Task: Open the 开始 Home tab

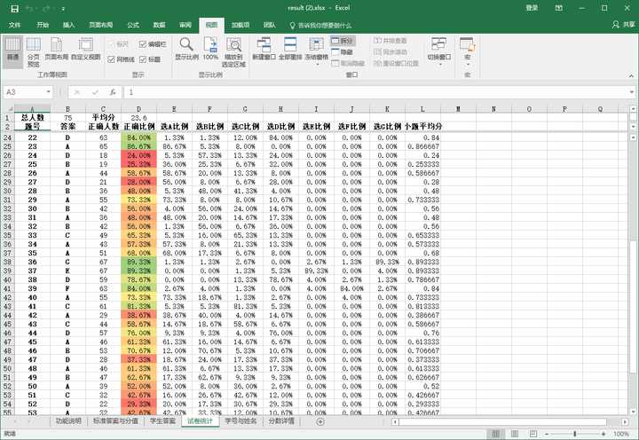Action: [43, 25]
